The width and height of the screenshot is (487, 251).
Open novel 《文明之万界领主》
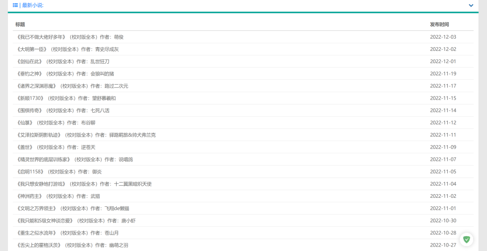(x=72, y=209)
